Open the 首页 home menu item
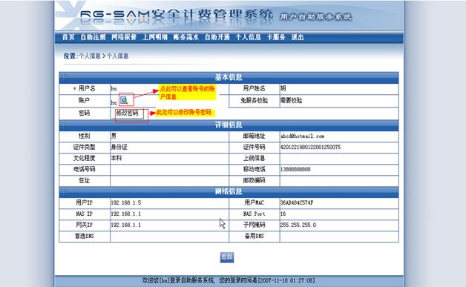Viewport: 466px width, 287px height. click(x=68, y=37)
